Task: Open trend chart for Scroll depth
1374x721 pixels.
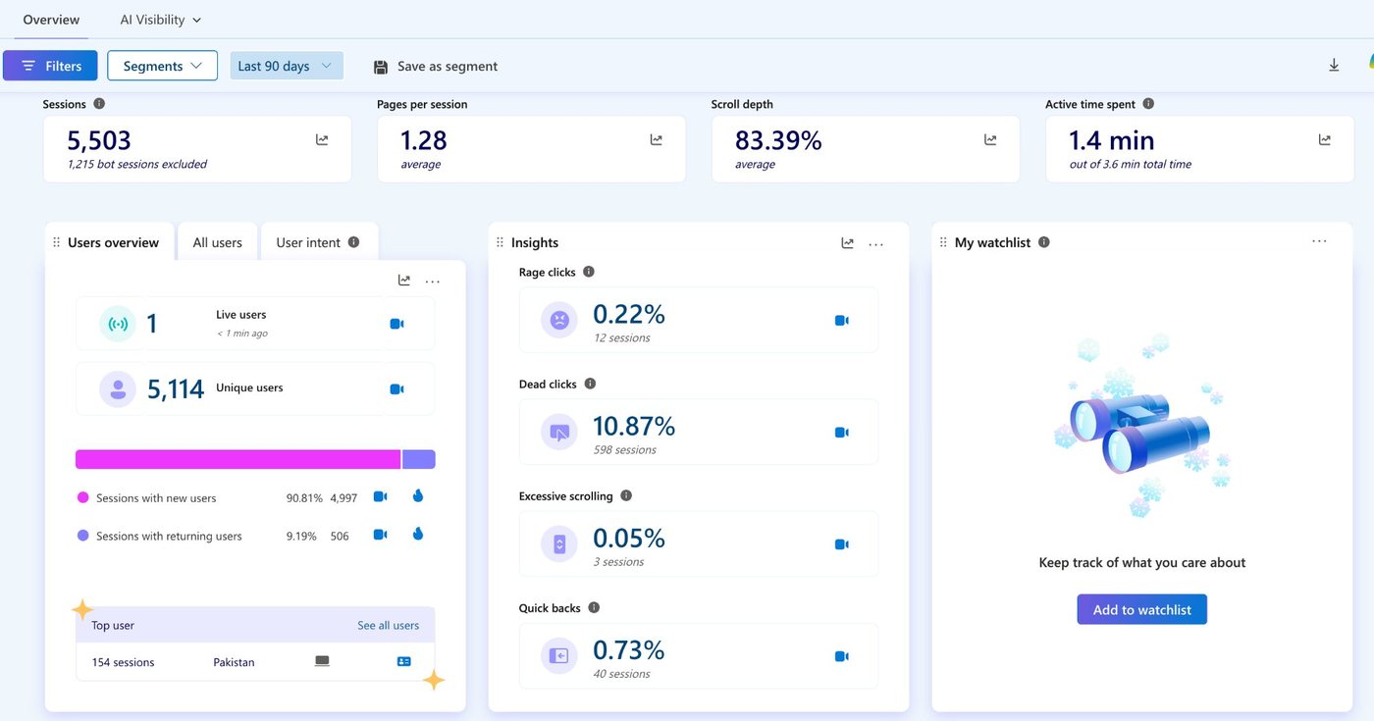Action: [991, 140]
